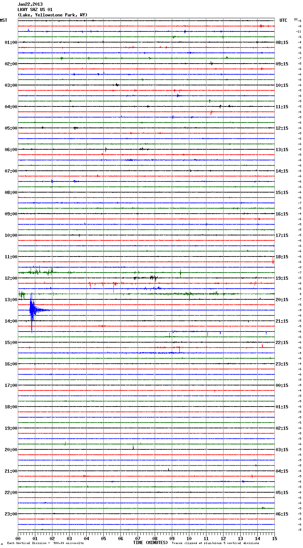Click the minute-axis tick label 15
303x548 pixels.
point(274,538)
